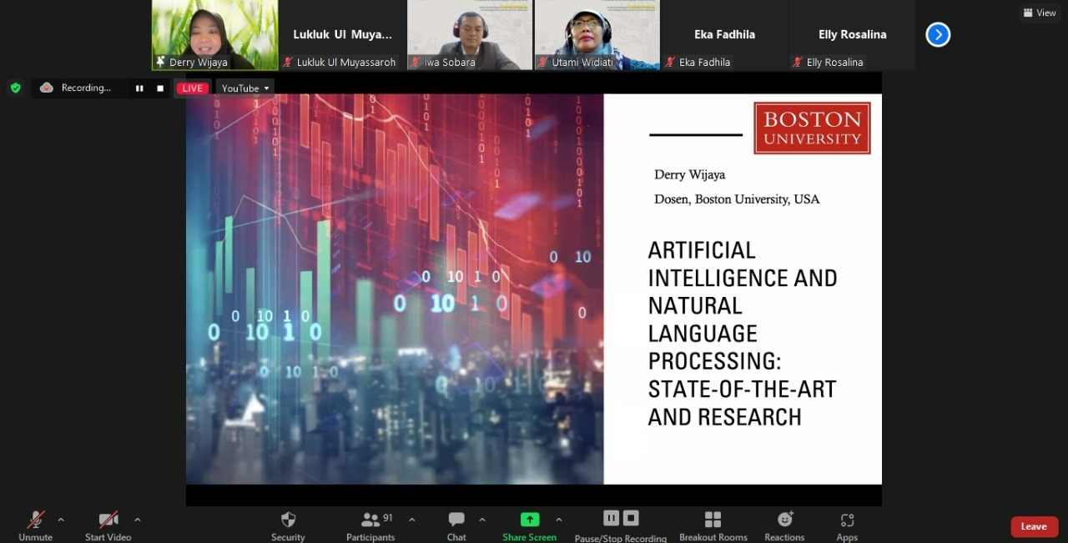
Task: Open video options arrow beside Start Video
Action: (138, 520)
